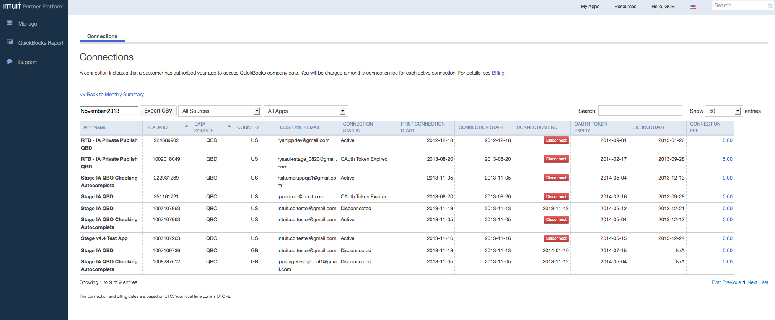The height and width of the screenshot is (320, 775).
Task: Click realm ID 1007109736
Action: (166, 251)
